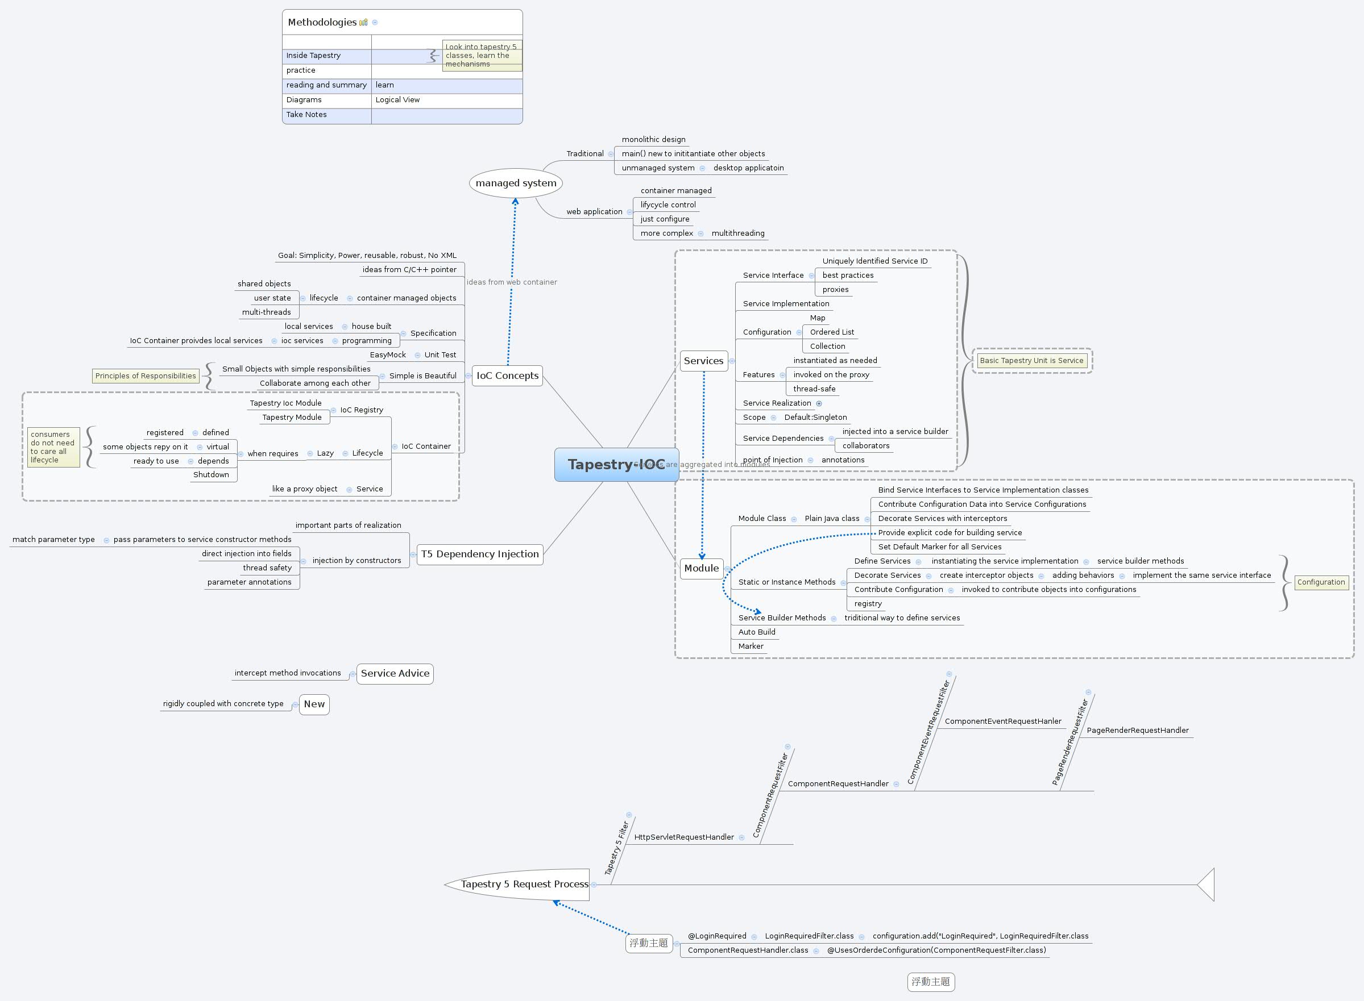This screenshot has width=1364, height=1001.
Task: Select the empty 浮動主題 floating topic at bottom
Action: click(x=931, y=982)
